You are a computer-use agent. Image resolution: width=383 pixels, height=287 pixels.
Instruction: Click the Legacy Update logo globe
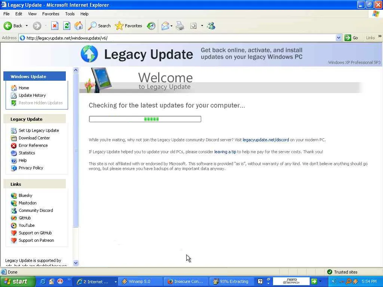pyautogui.click(x=89, y=54)
